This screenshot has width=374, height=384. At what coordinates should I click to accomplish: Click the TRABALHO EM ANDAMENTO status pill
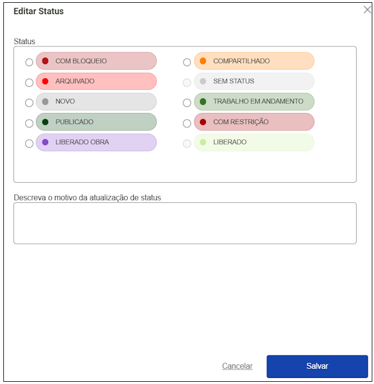(x=254, y=102)
